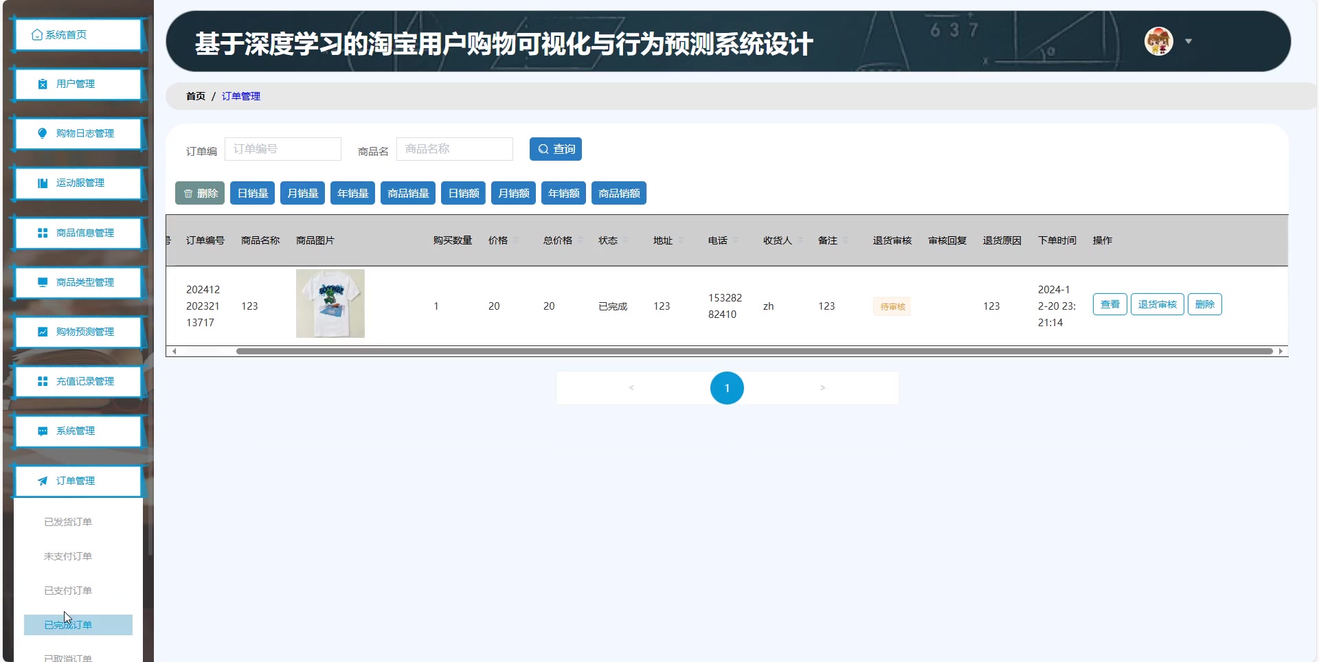Sort by the 收货人 column header
Image resolution: width=1319 pixels, height=662 pixels.
coord(778,240)
